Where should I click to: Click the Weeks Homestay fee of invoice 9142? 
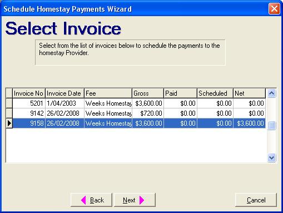point(108,113)
